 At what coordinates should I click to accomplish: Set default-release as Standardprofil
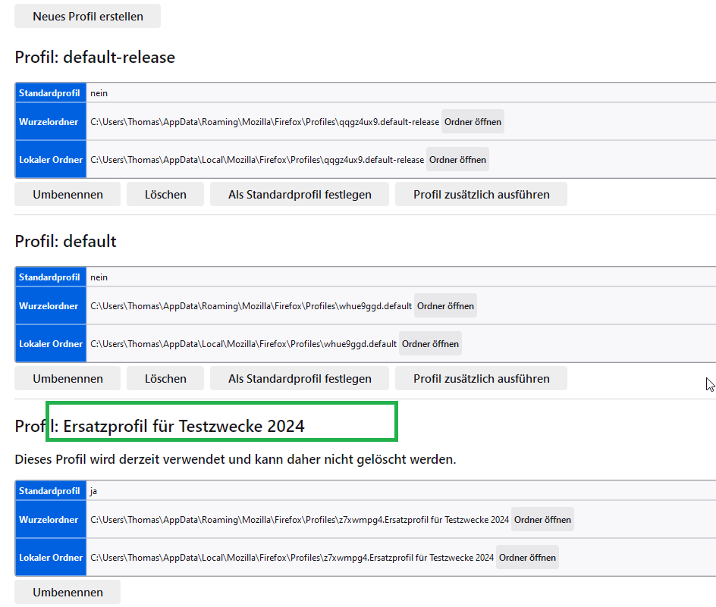coord(300,195)
